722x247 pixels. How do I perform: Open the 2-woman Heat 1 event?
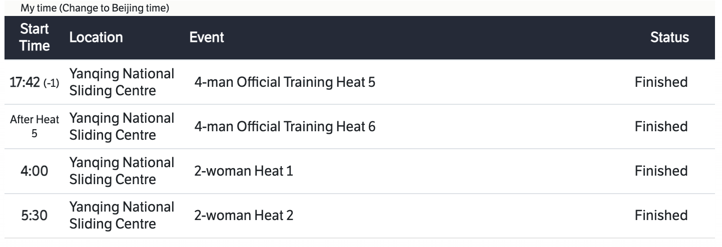[x=243, y=171]
